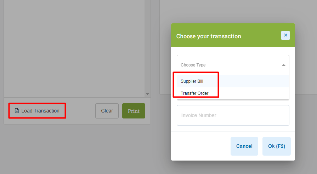This screenshot has height=174, width=317.
Task: Click the dialog footer area left of Cancel
Action: 200,146
